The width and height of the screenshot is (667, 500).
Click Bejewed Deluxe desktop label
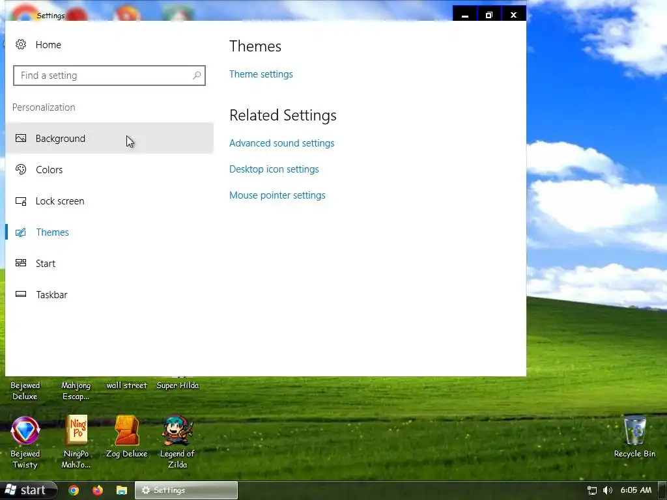(x=25, y=391)
